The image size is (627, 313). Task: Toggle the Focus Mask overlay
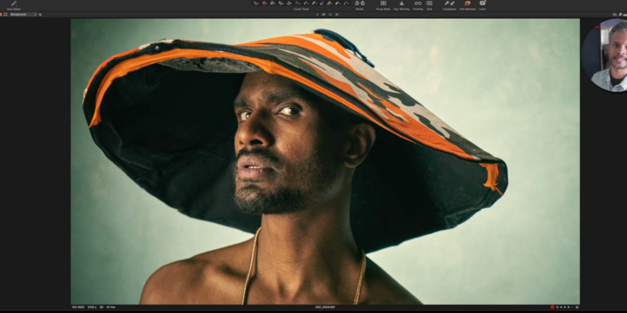[383, 3]
